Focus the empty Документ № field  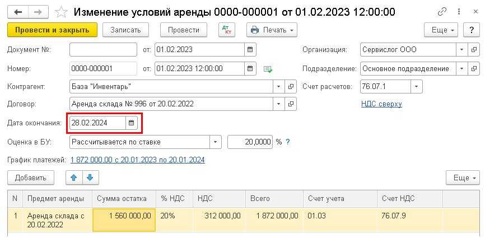coord(103,49)
